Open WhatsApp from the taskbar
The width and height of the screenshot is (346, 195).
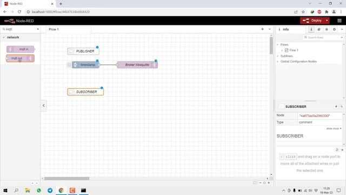(39, 190)
